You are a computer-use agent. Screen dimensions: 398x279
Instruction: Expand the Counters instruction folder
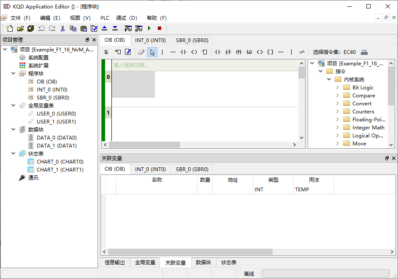337,112
